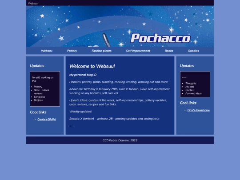The image size is (240, 180).
Task: Click the Welcome to Websuu! heading
Action: (x=92, y=66)
